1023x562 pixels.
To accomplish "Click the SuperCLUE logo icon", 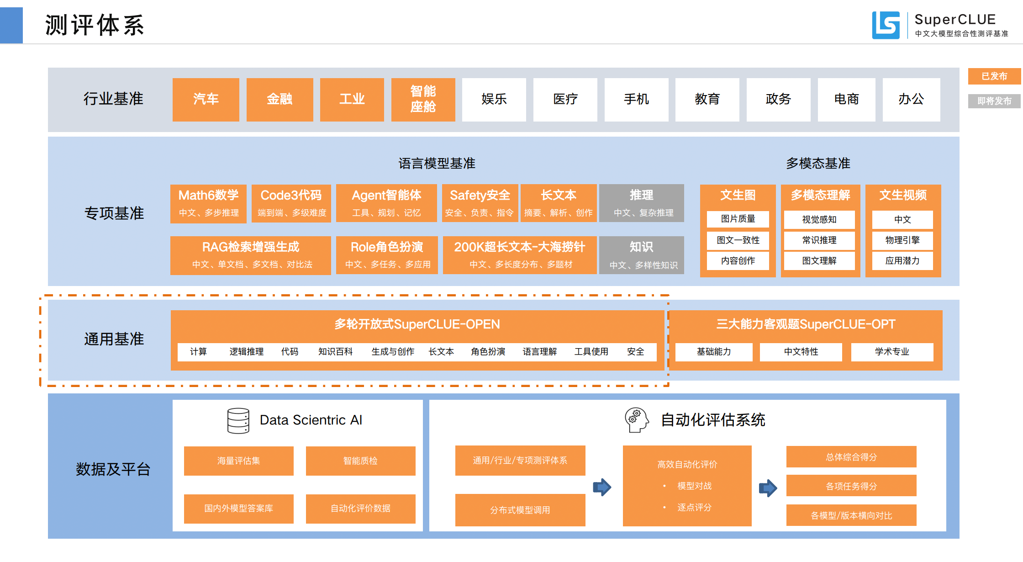I will click(886, 26).
